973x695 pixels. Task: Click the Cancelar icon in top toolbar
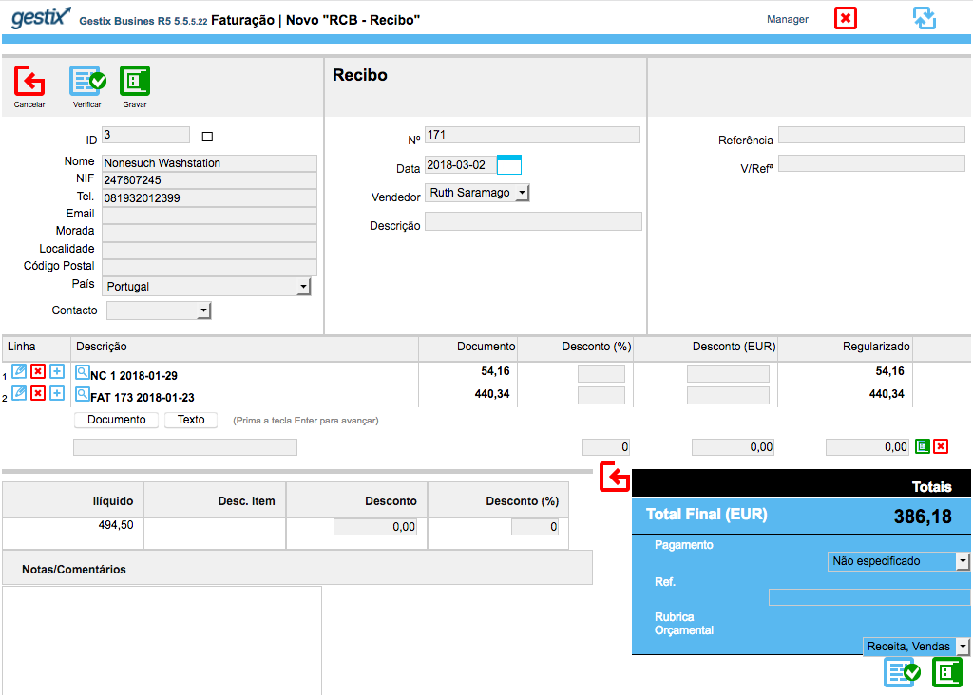tap(29, 81)
